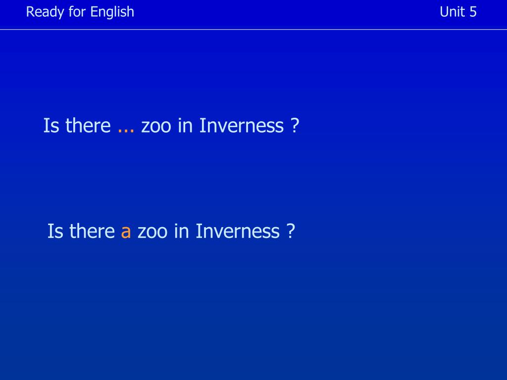The height and width of the screenshot is (380, 507).
Task: Click "there" before the orange "a"
Action: pos(92,231)
